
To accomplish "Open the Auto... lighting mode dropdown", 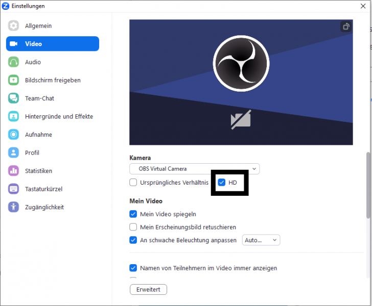I will (261, 240).
